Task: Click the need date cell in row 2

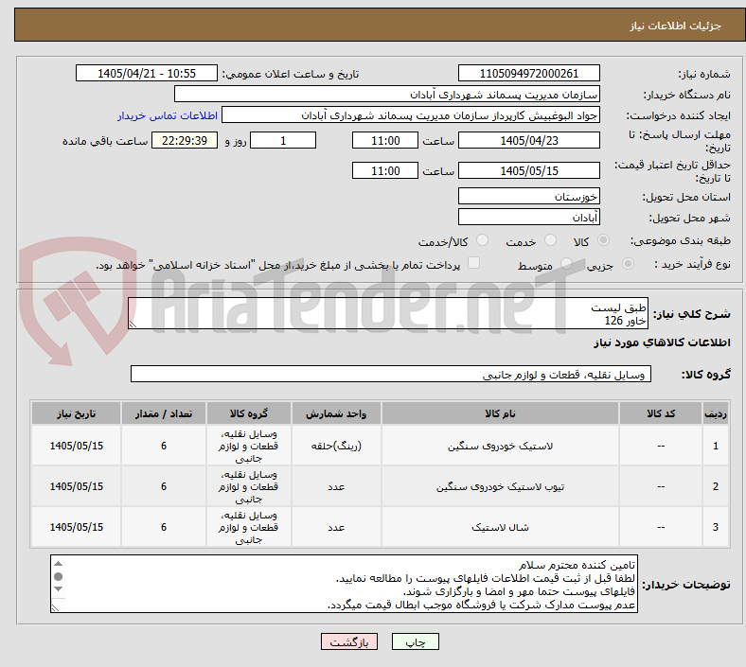Action: coord(76,487)
